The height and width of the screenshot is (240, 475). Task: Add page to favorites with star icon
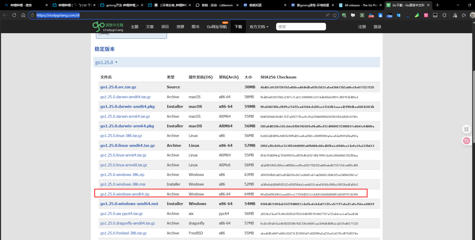pyautogui.click(x=335, y=15)
